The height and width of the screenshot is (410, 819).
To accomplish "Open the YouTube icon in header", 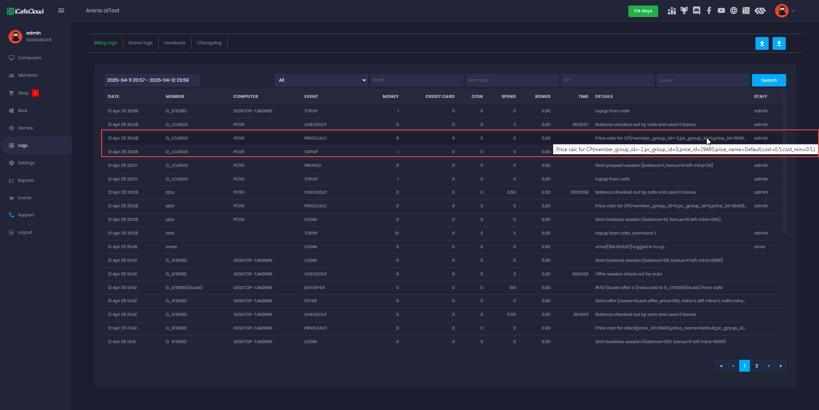I will tap(721, 11).
